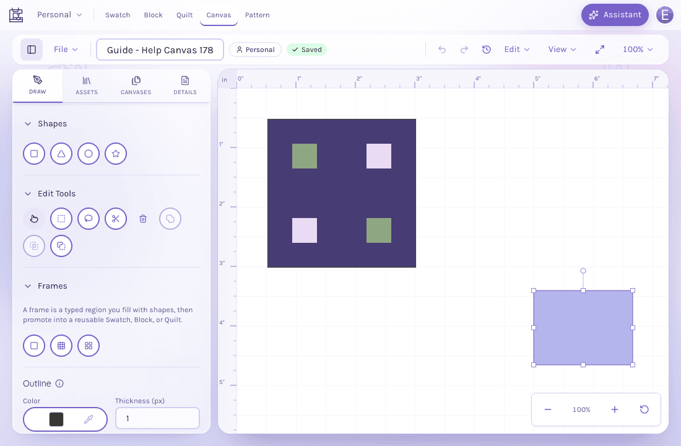681x446 pixels.
Task: Click the Thickness input field
Action: pos(157,418)
